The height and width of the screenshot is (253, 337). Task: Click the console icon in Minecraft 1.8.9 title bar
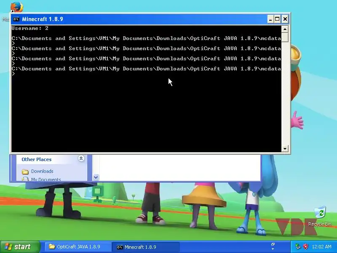(16, 19)
